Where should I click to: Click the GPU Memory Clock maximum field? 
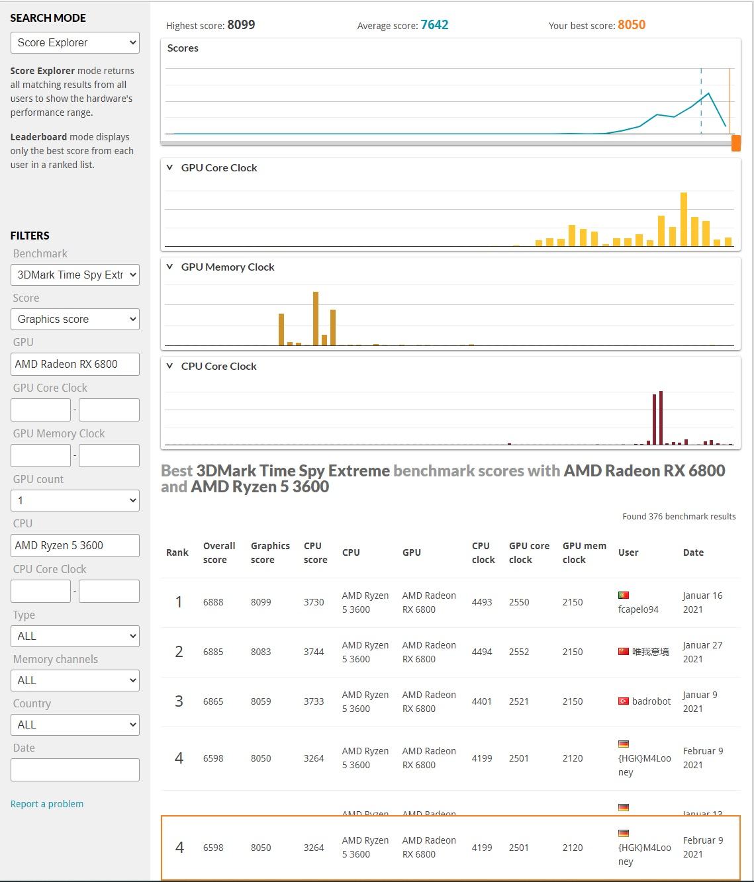(109, 455)
